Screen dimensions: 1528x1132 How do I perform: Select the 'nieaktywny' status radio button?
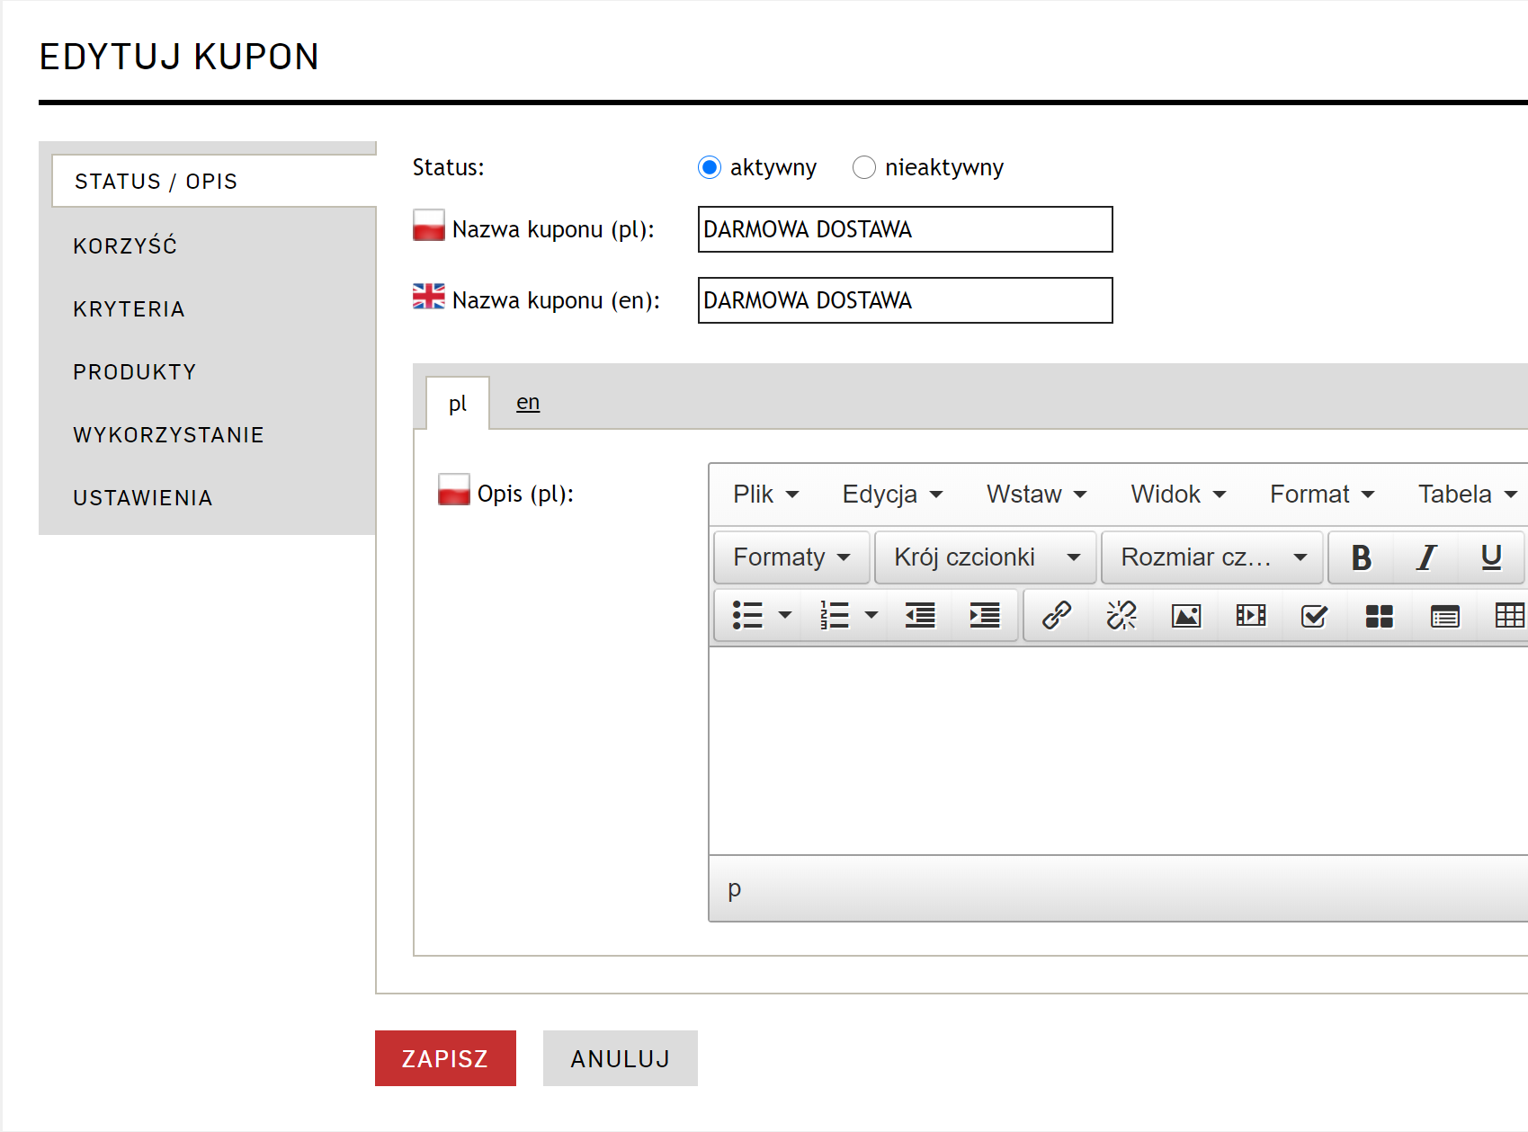[x=863, y=168]
